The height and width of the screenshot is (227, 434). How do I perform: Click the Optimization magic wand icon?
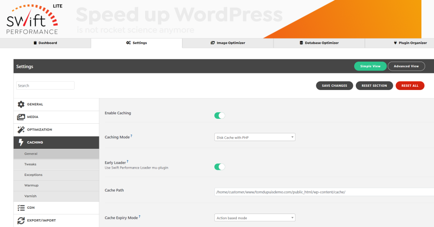pyautogui.click(x=21, y=129)
